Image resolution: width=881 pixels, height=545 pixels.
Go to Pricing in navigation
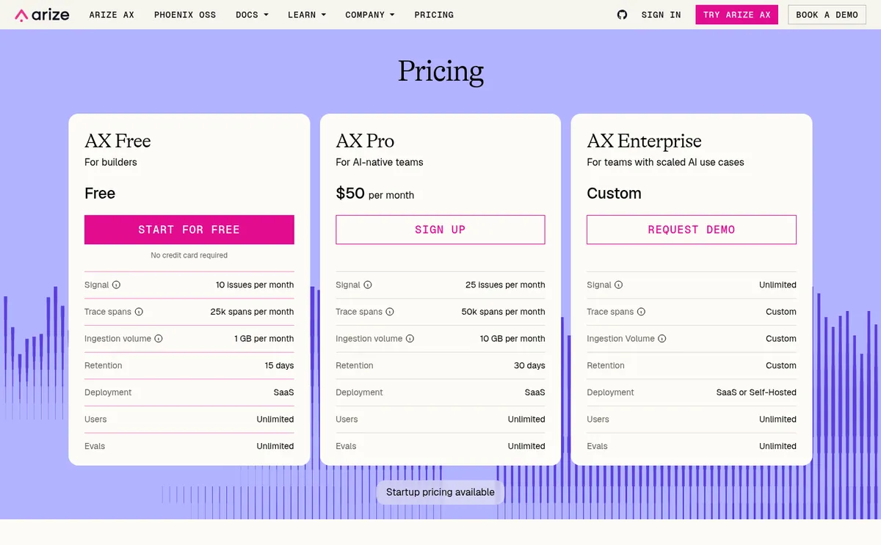coord(434,15)
